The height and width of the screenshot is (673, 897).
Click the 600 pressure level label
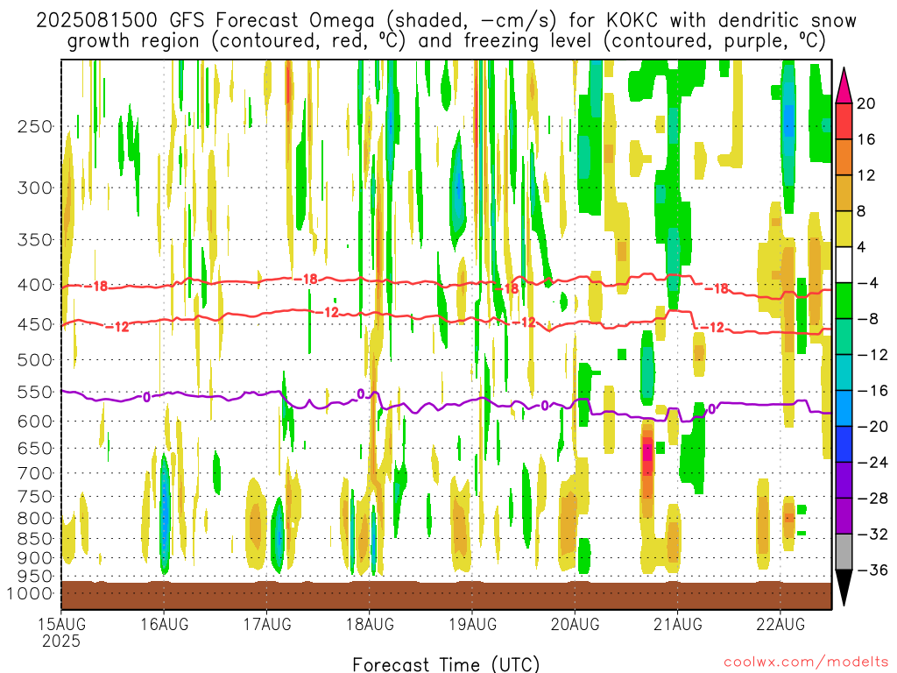click(x=35, y=422)
